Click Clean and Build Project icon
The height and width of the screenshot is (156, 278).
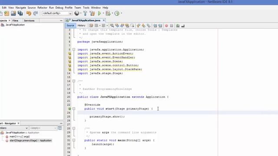(92, 13)
